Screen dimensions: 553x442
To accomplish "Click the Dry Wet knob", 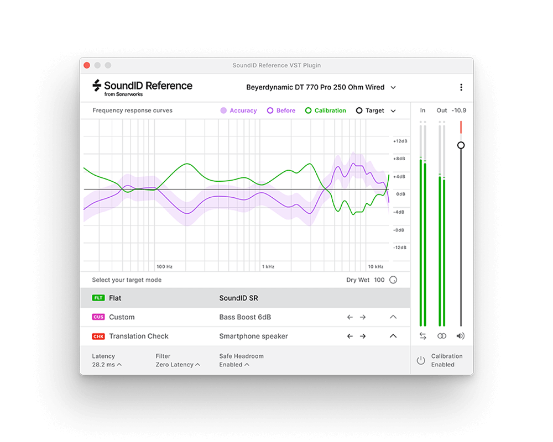I will 393,280.
